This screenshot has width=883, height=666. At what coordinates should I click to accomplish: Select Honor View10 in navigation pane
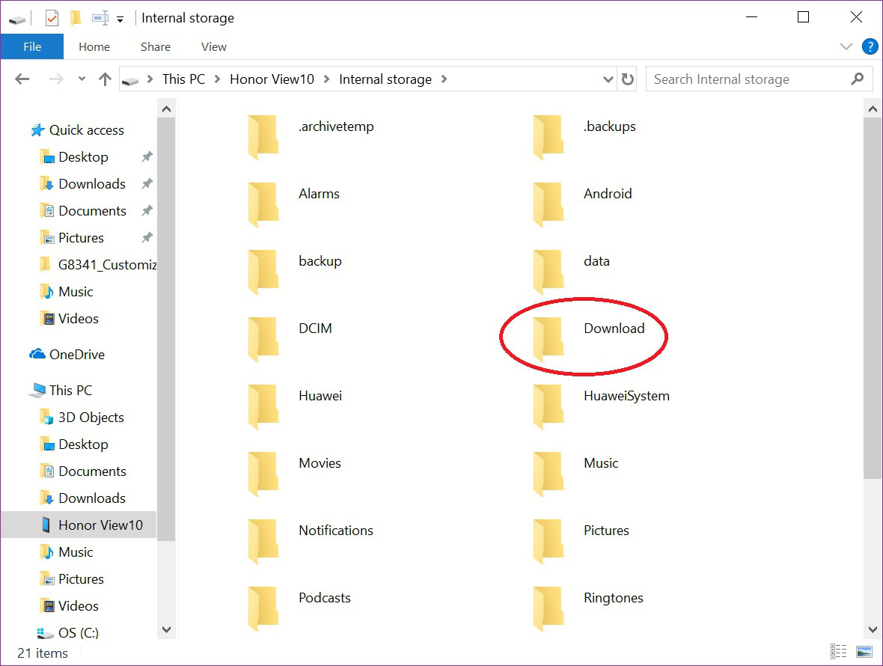click(79, 525)
